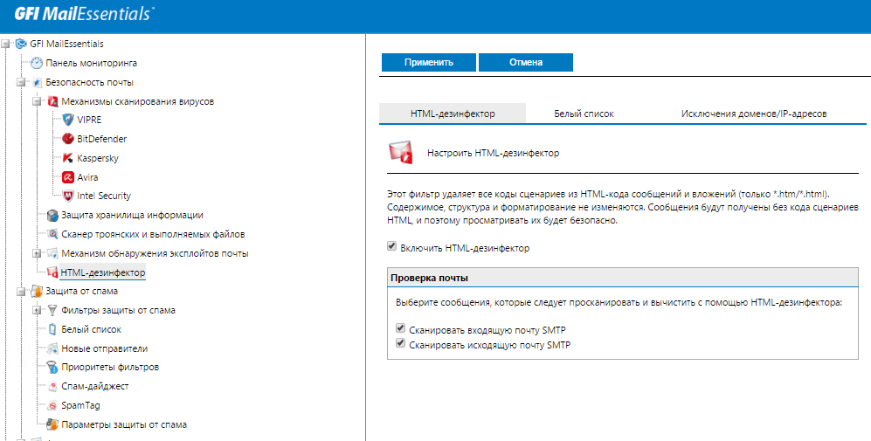Click the Механизм обнаружения эксплойтов icon
Viewport: 871px width, 441px height.
(52, 253)
